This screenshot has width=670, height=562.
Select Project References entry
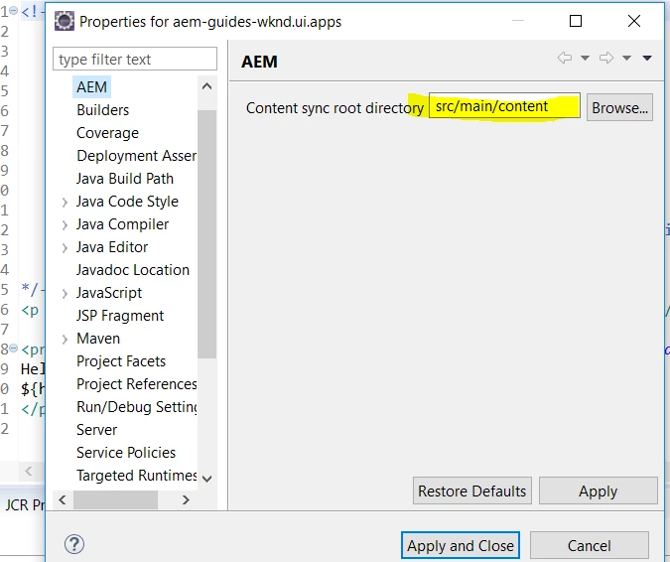[x=137, y=384]
